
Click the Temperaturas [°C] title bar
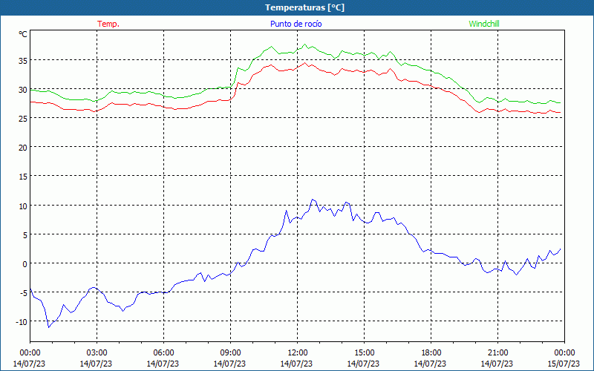tap(297, 7)
